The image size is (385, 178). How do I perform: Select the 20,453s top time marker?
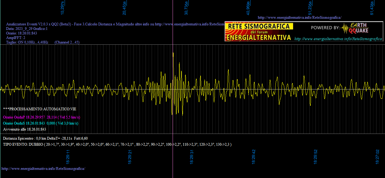tap(124, 8)
